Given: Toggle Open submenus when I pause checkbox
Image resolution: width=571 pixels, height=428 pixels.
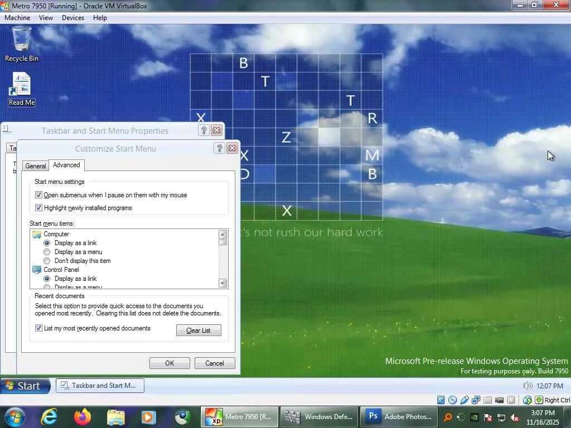Looking at the screenshot, I should (x=38, y=194).
